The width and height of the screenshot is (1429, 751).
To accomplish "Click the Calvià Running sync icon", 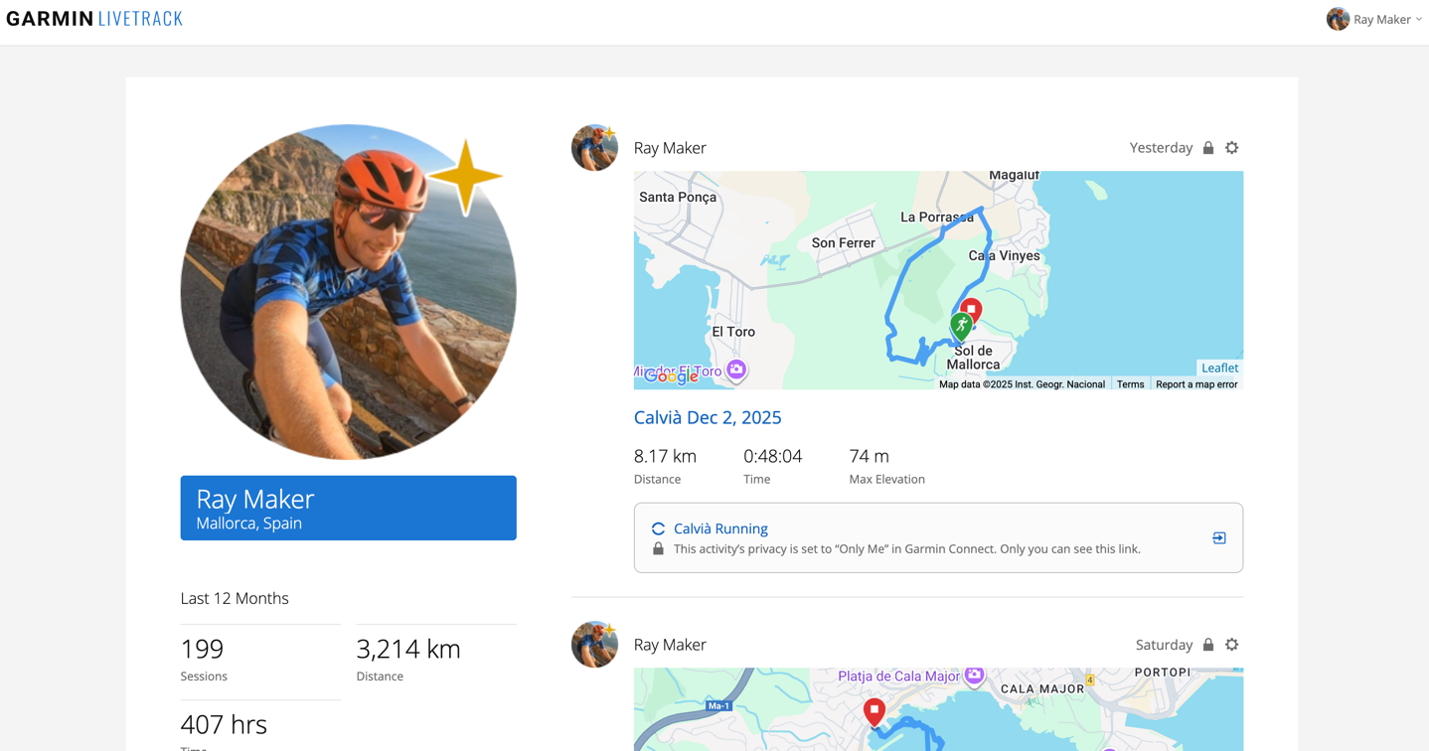I will coord(658,529).
